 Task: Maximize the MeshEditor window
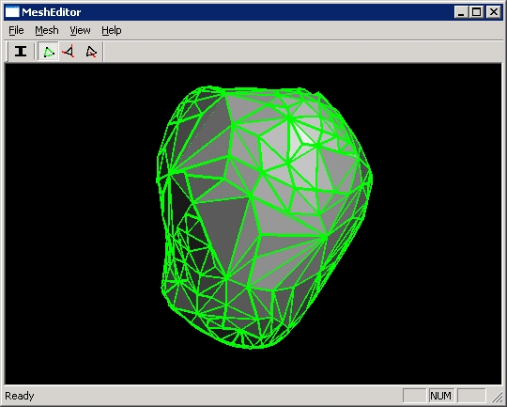pos(476,12)
